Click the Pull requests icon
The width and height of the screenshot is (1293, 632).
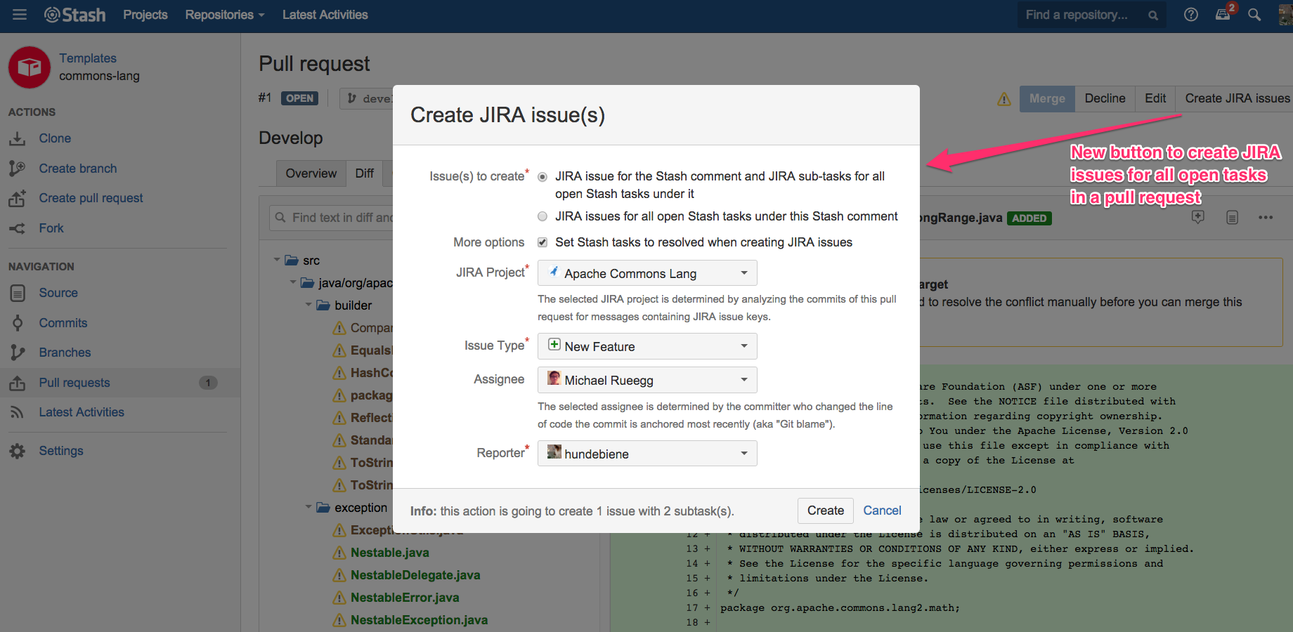coord(18,383)
